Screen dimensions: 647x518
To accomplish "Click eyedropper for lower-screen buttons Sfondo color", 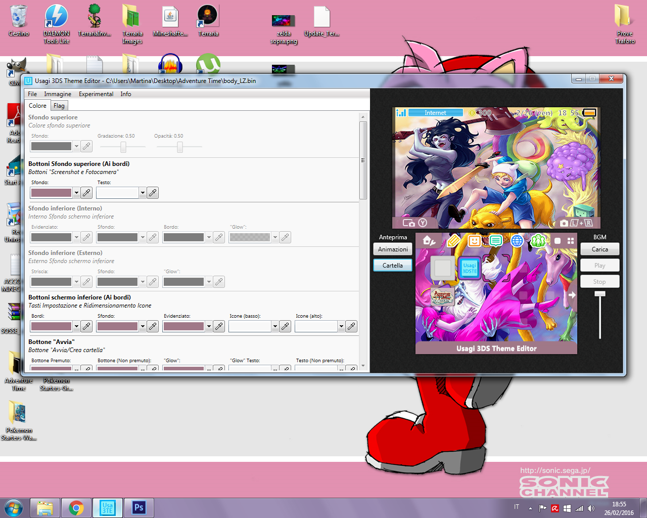I will [x=153, y=326].
